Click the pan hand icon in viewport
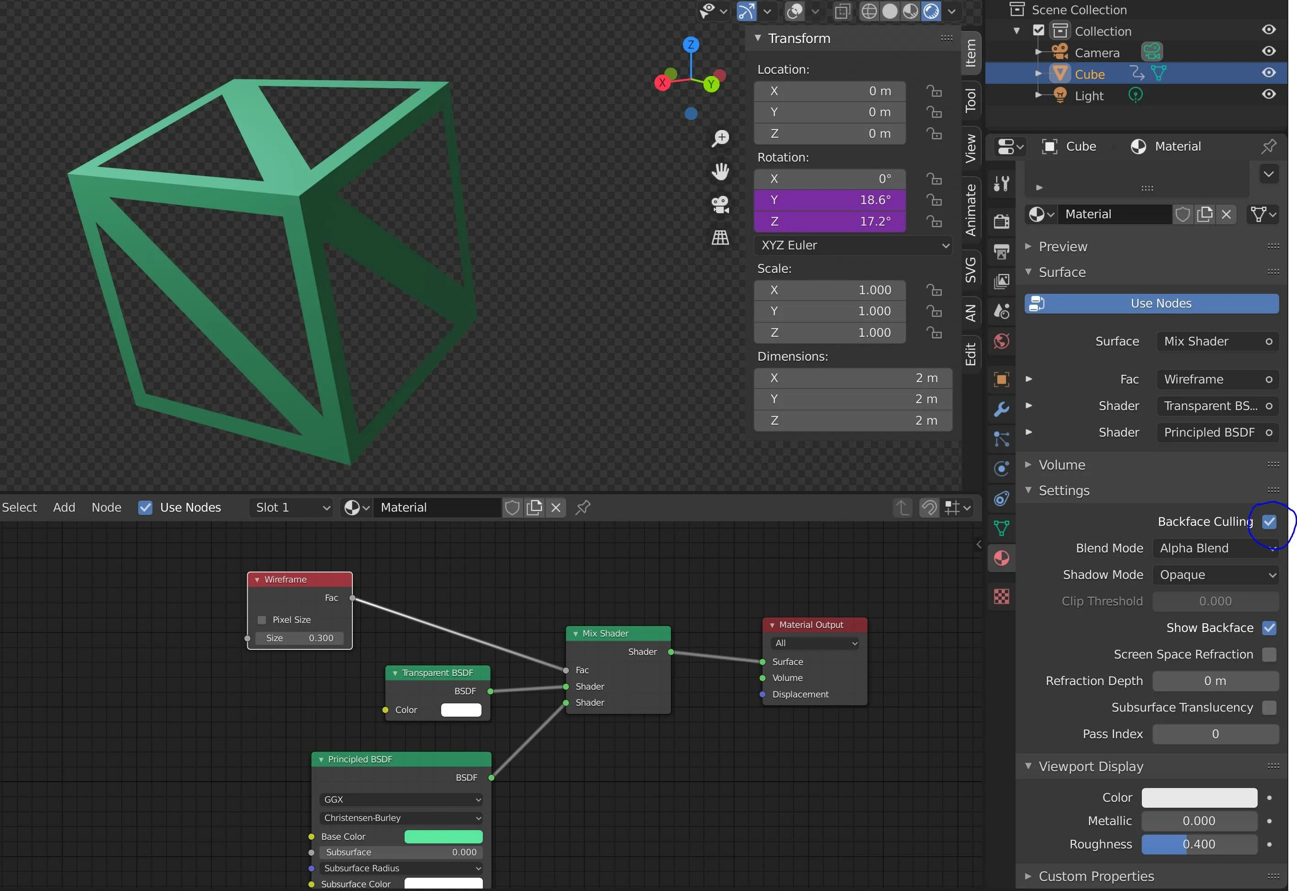This screenshot has height=891, width=1297. click(x=720, y=172)
